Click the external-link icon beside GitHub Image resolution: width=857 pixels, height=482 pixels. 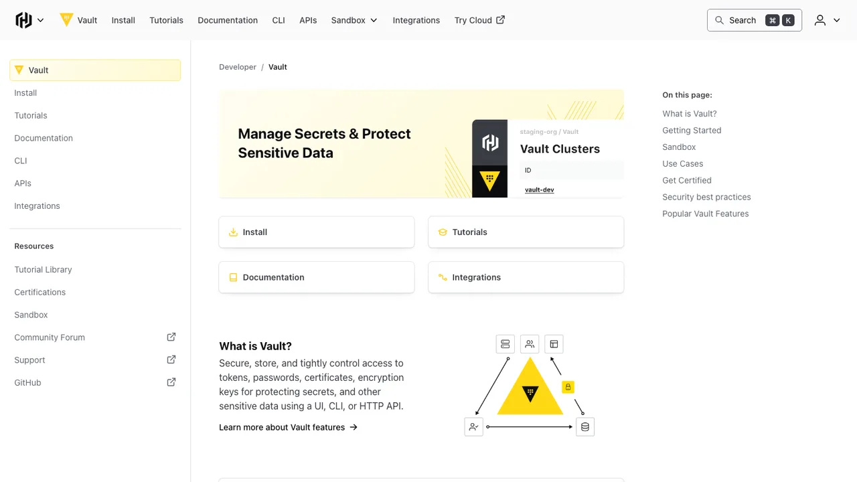(171, 382)
